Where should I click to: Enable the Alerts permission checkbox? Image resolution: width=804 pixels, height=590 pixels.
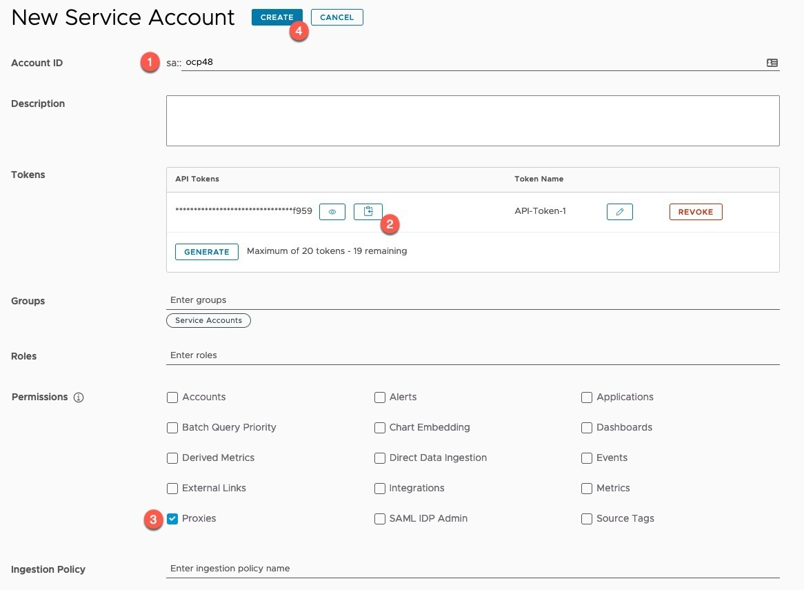pyautogui.click(x=379, y=397)
